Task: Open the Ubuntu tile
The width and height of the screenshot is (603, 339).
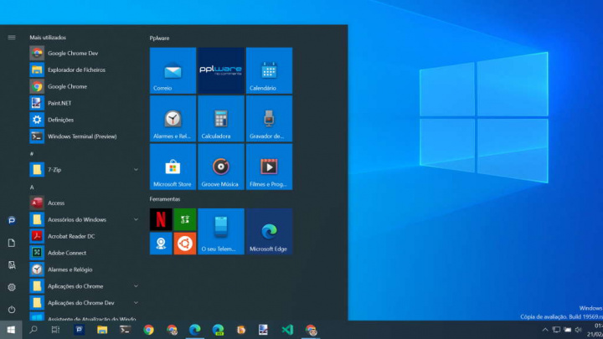Action: (x=184, y=243)
